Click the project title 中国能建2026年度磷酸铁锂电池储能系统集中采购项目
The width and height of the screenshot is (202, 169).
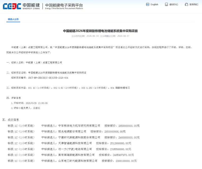100,31
